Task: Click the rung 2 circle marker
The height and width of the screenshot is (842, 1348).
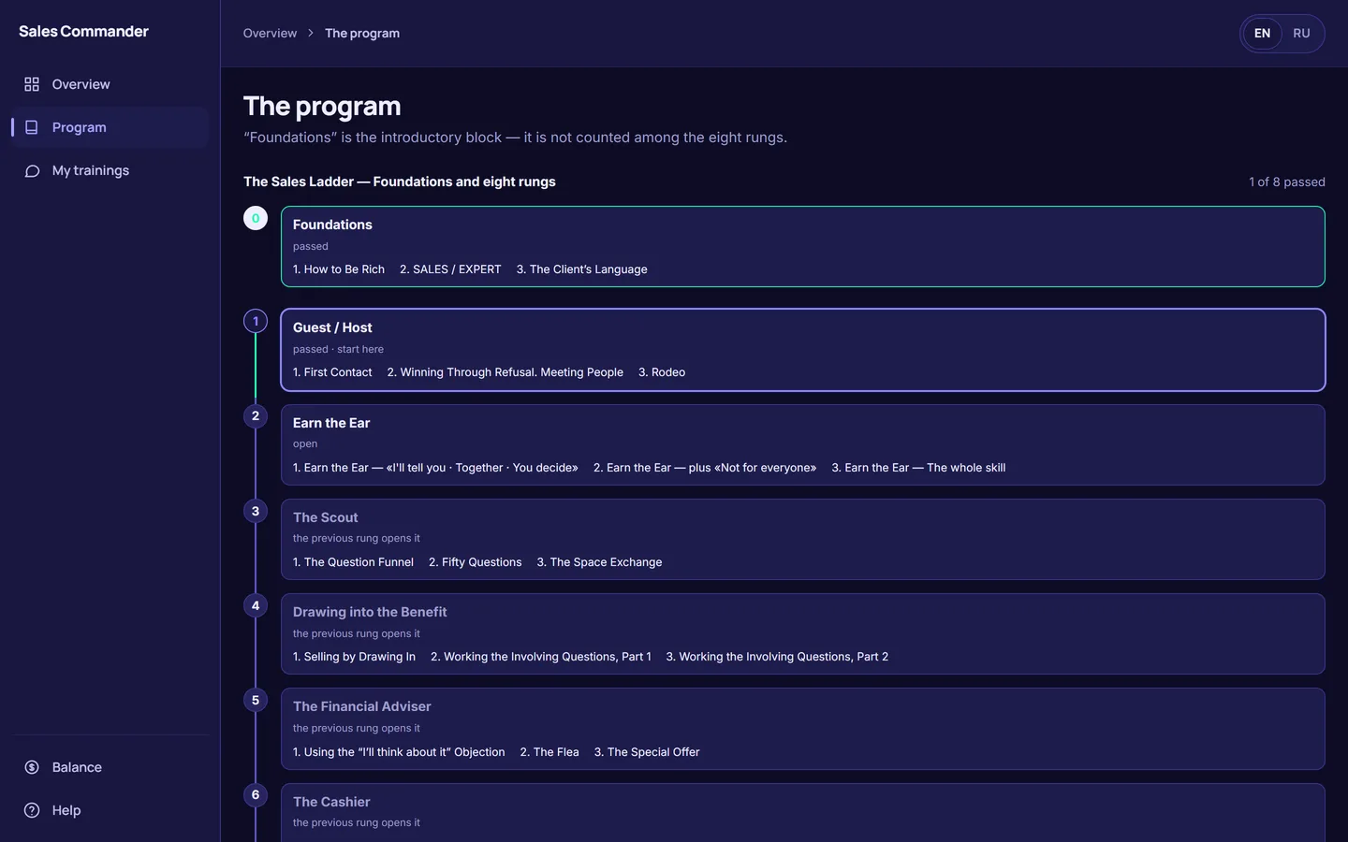Action: pyautogui.click(x=256, y=416)
